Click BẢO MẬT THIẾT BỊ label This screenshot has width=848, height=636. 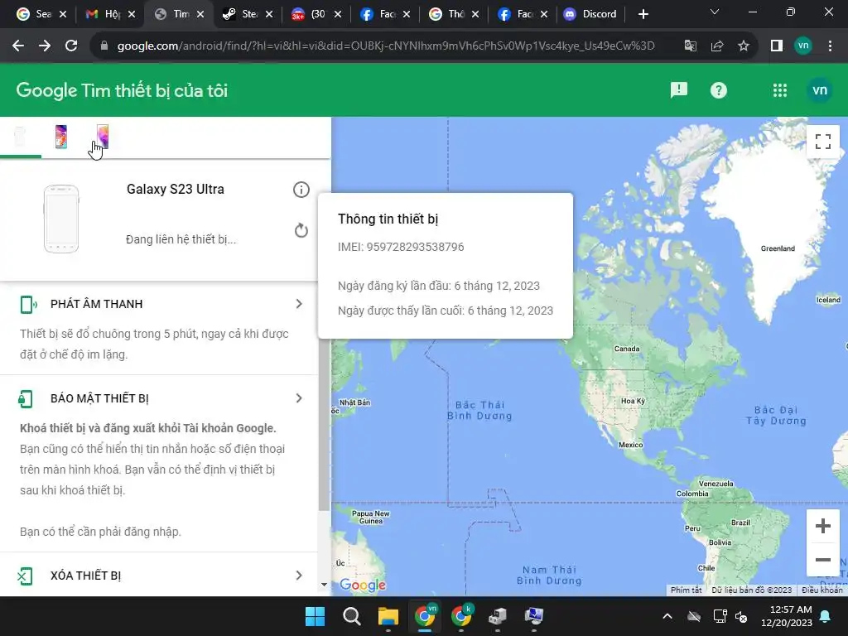pos(99,398)
